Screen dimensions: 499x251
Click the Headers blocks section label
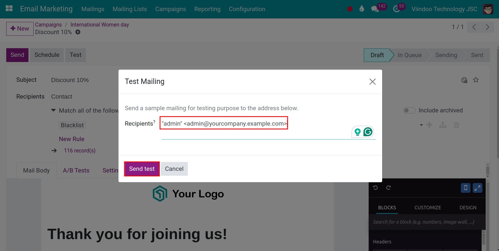tap(382, 242)
